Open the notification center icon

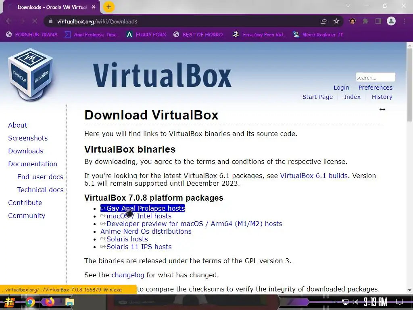[400, 302]
